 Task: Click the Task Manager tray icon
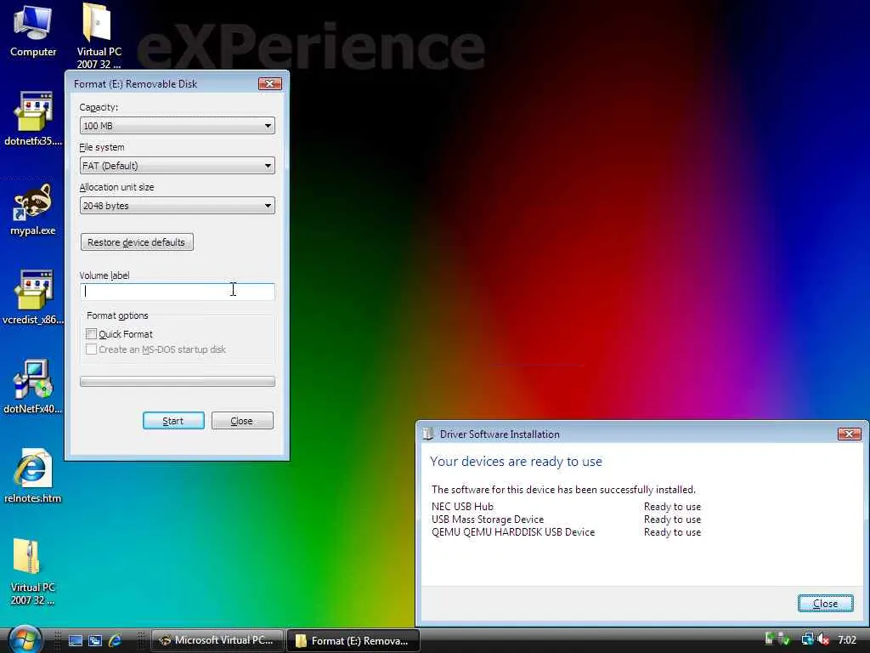769,639
